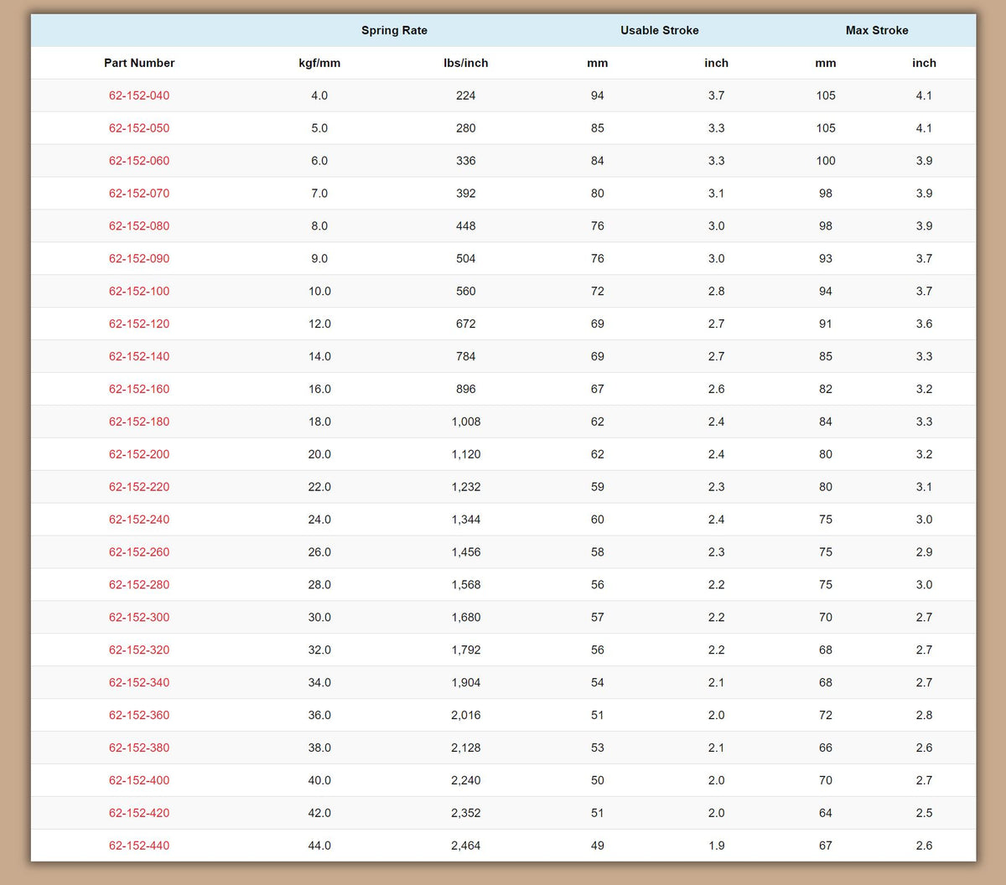The height and width of the screenshot is (885, 1006).
Task: Click the lbs/inch column header
Action: [465, 63]
